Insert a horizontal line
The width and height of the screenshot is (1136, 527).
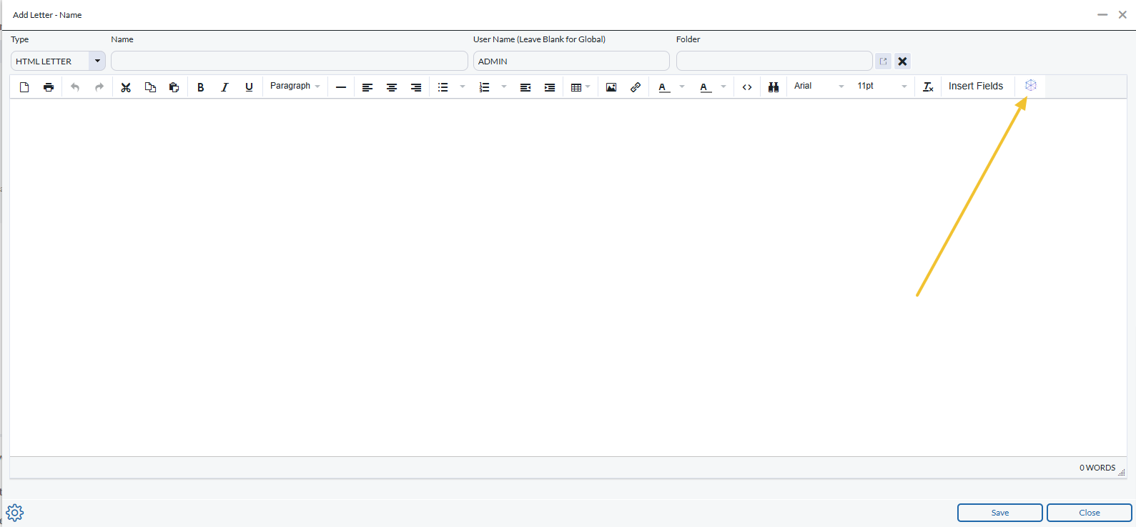click(341, 87)
